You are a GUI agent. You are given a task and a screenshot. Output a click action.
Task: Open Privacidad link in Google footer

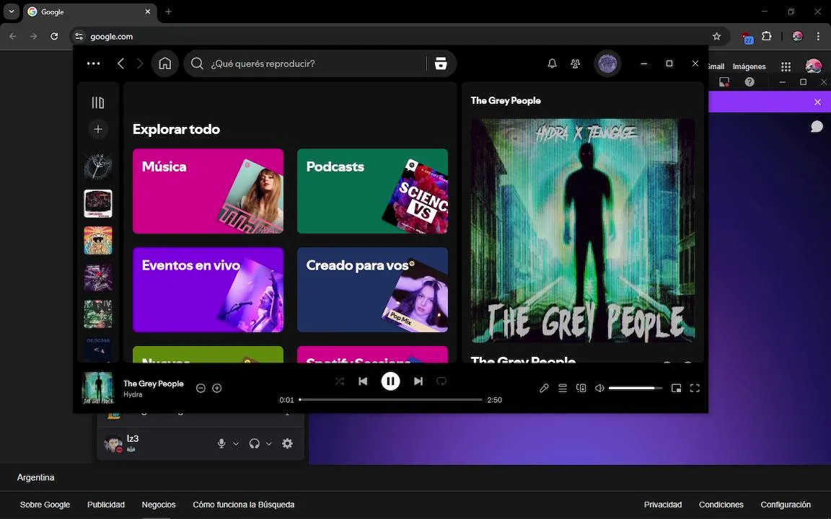[662, 505]
